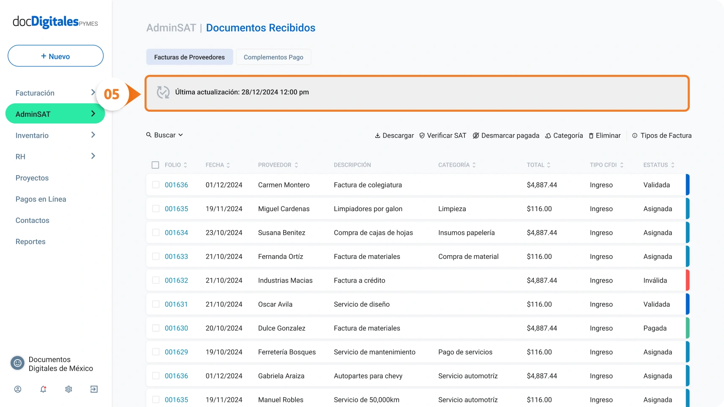This screenshot has height=407, width=724.
Task: Click the logout exit icon
Action: coord(94,389)
